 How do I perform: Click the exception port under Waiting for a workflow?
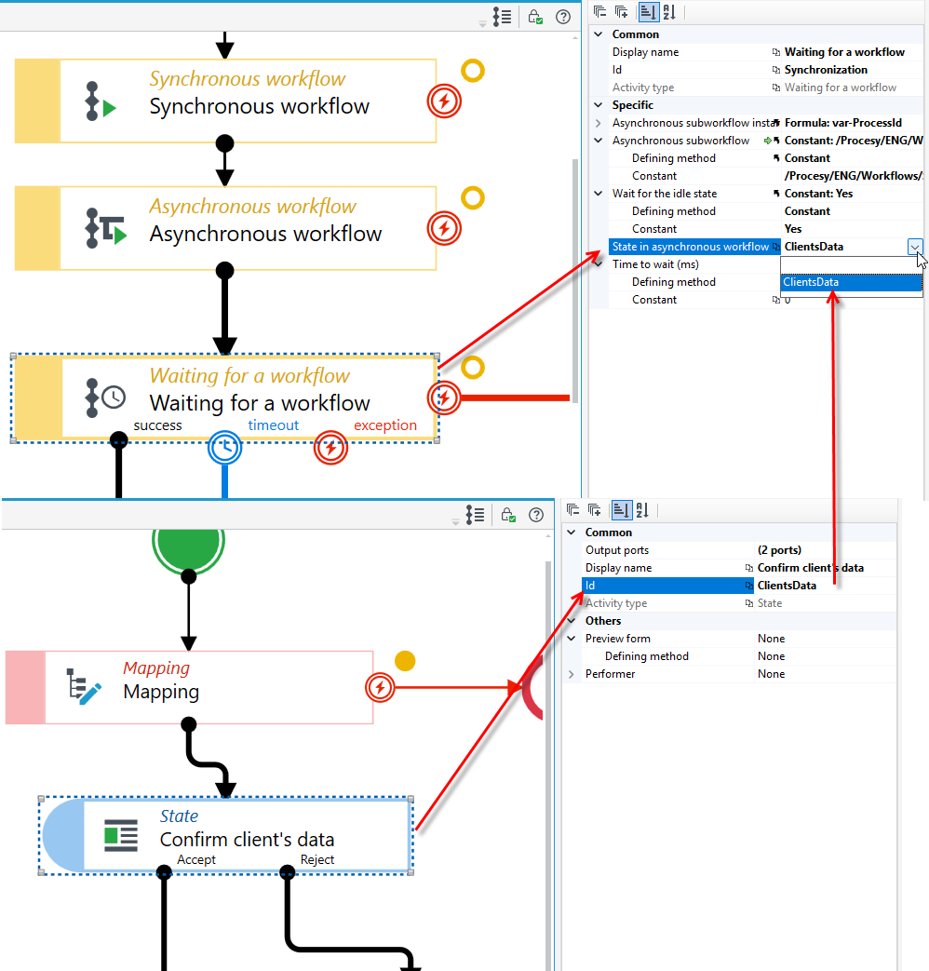330,448
